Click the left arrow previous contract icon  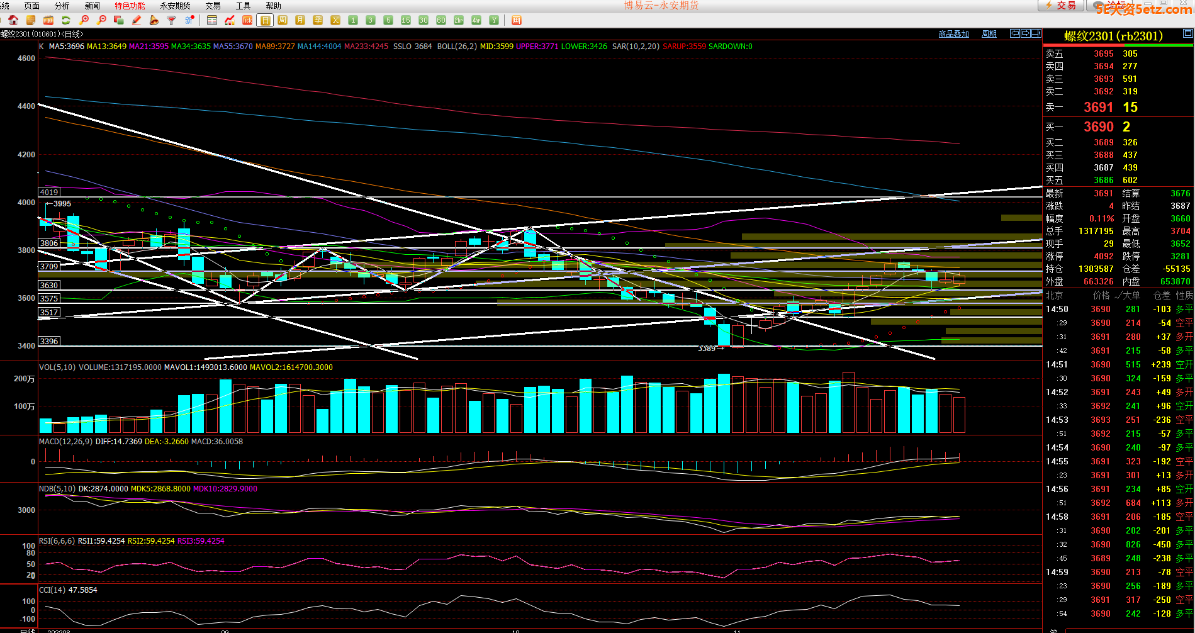coord(1014,33)
